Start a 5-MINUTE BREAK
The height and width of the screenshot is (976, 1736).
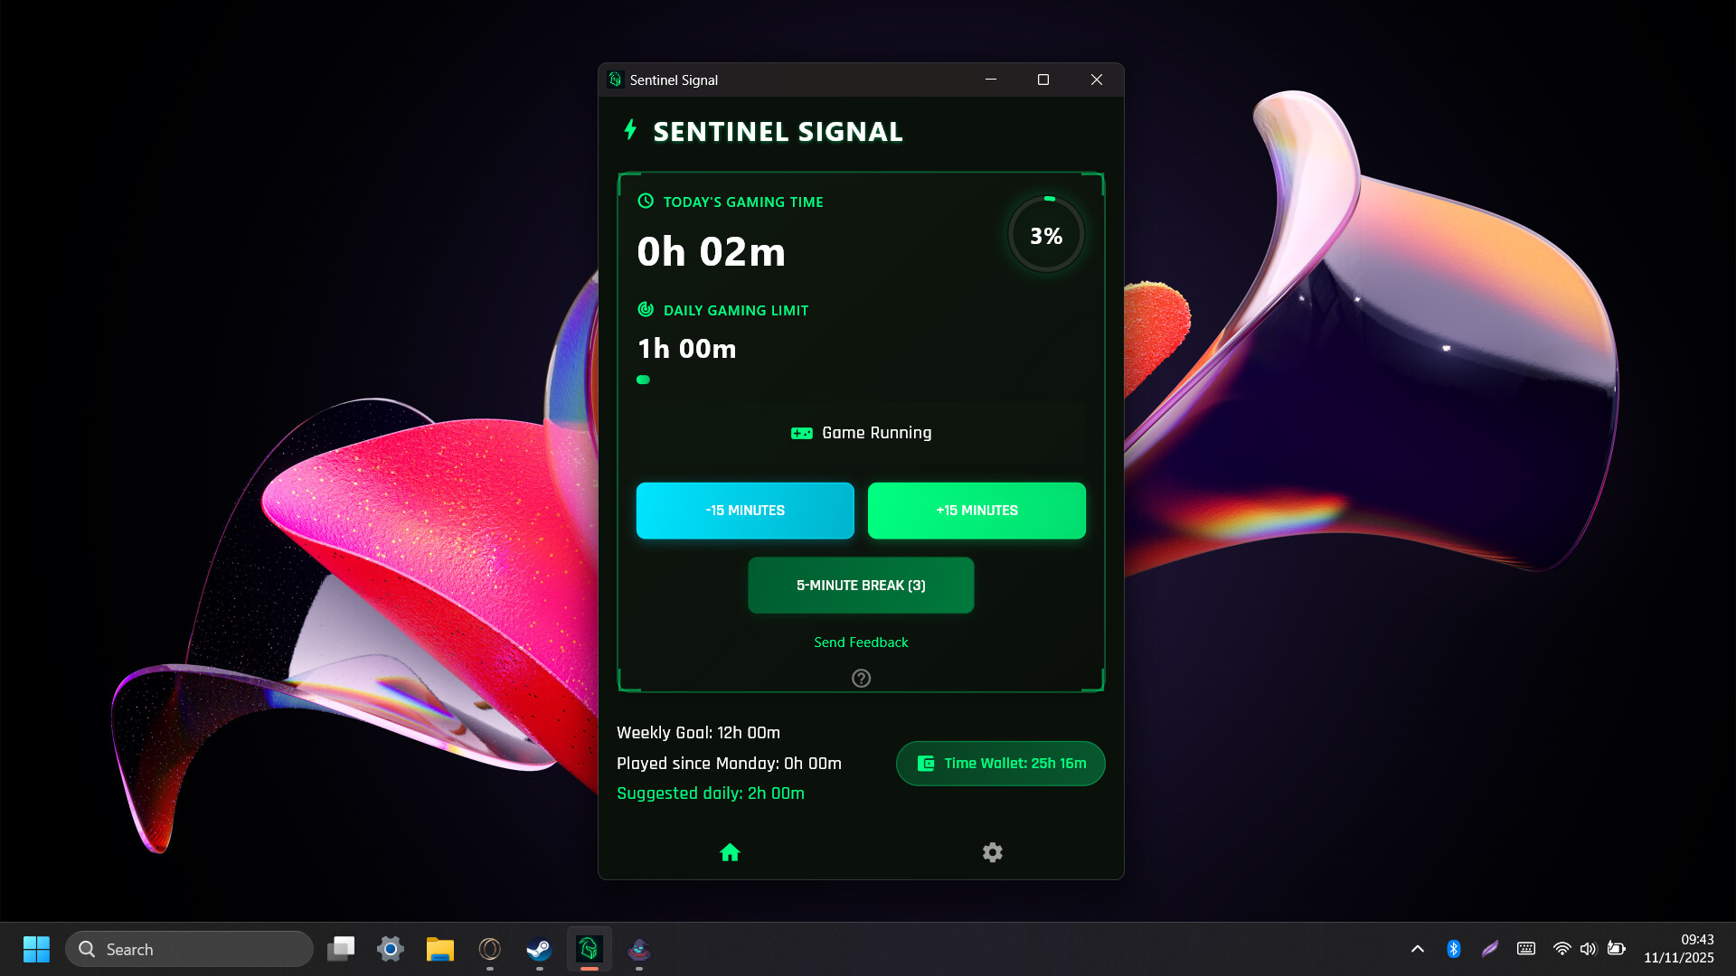[x=860, y=585]
